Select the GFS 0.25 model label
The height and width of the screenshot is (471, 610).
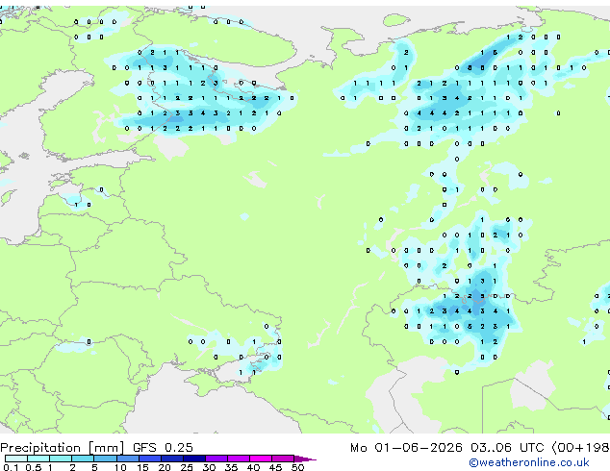[x=163, y=448]
